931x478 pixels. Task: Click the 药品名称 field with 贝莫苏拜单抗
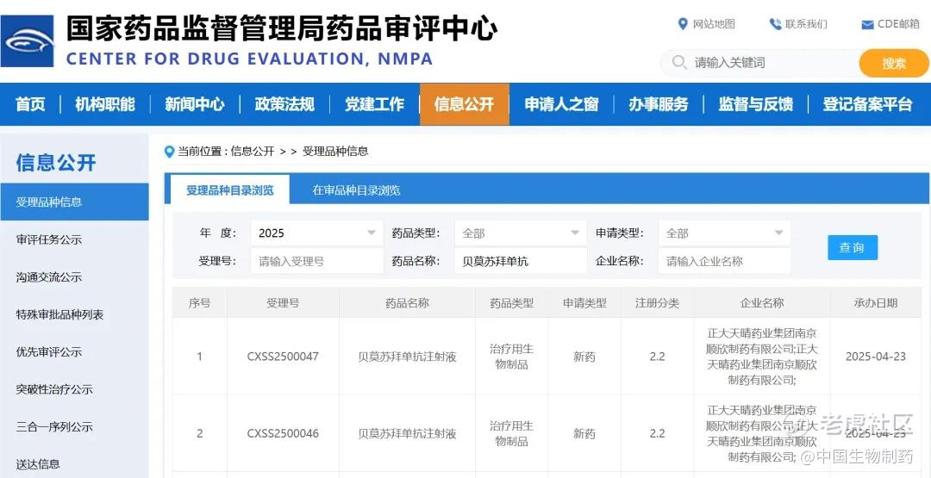click(521, 261)
